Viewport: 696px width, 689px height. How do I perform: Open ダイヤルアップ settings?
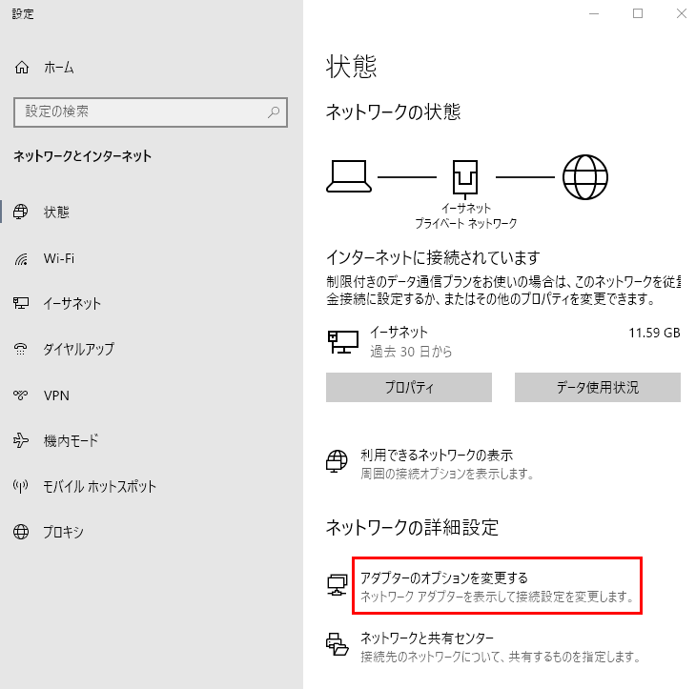(x=78, y=349)
